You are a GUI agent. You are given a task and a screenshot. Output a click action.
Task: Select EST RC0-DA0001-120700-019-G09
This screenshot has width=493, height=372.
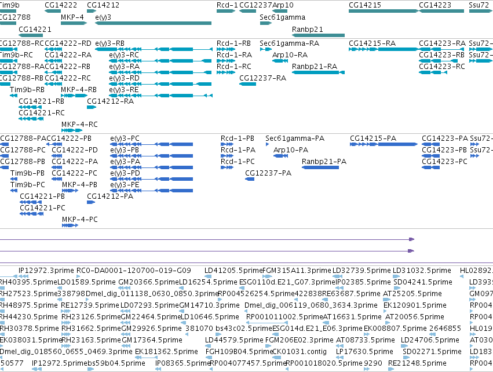134,271
